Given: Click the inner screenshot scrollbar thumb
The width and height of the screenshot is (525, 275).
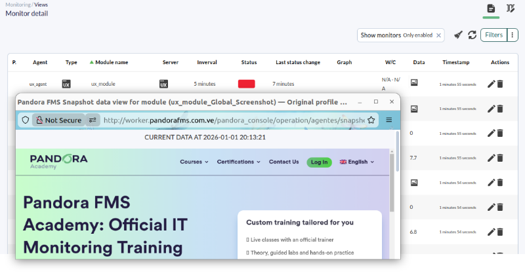Looking at the screenshot, I should pos(392,183).
